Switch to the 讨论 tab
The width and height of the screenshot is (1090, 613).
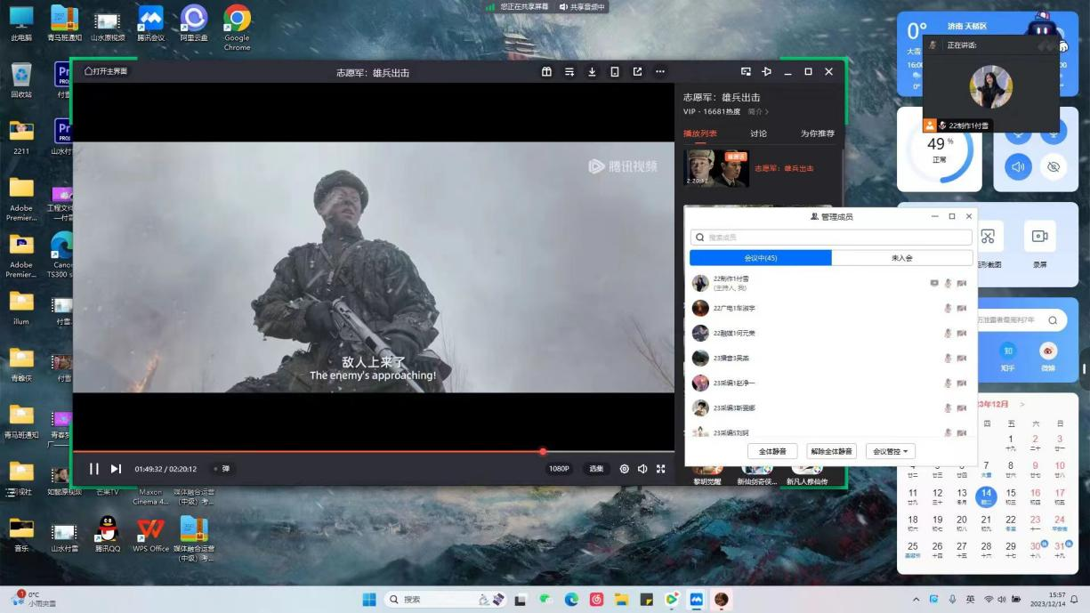[x=758, y=133]
